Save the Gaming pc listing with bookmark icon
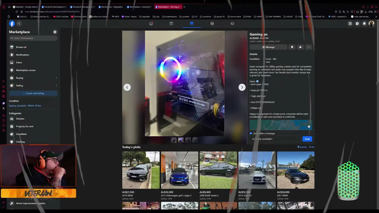 [292, 47]
